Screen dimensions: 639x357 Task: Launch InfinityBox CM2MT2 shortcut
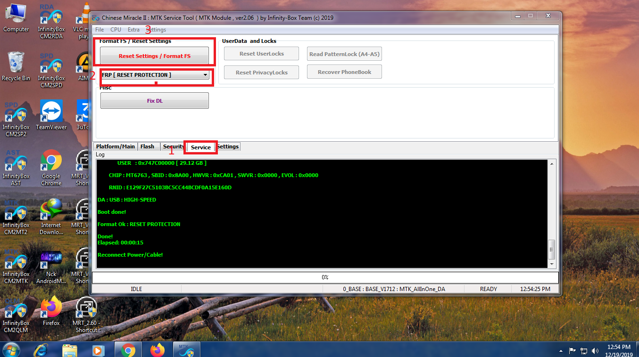[x=16, y=217]
